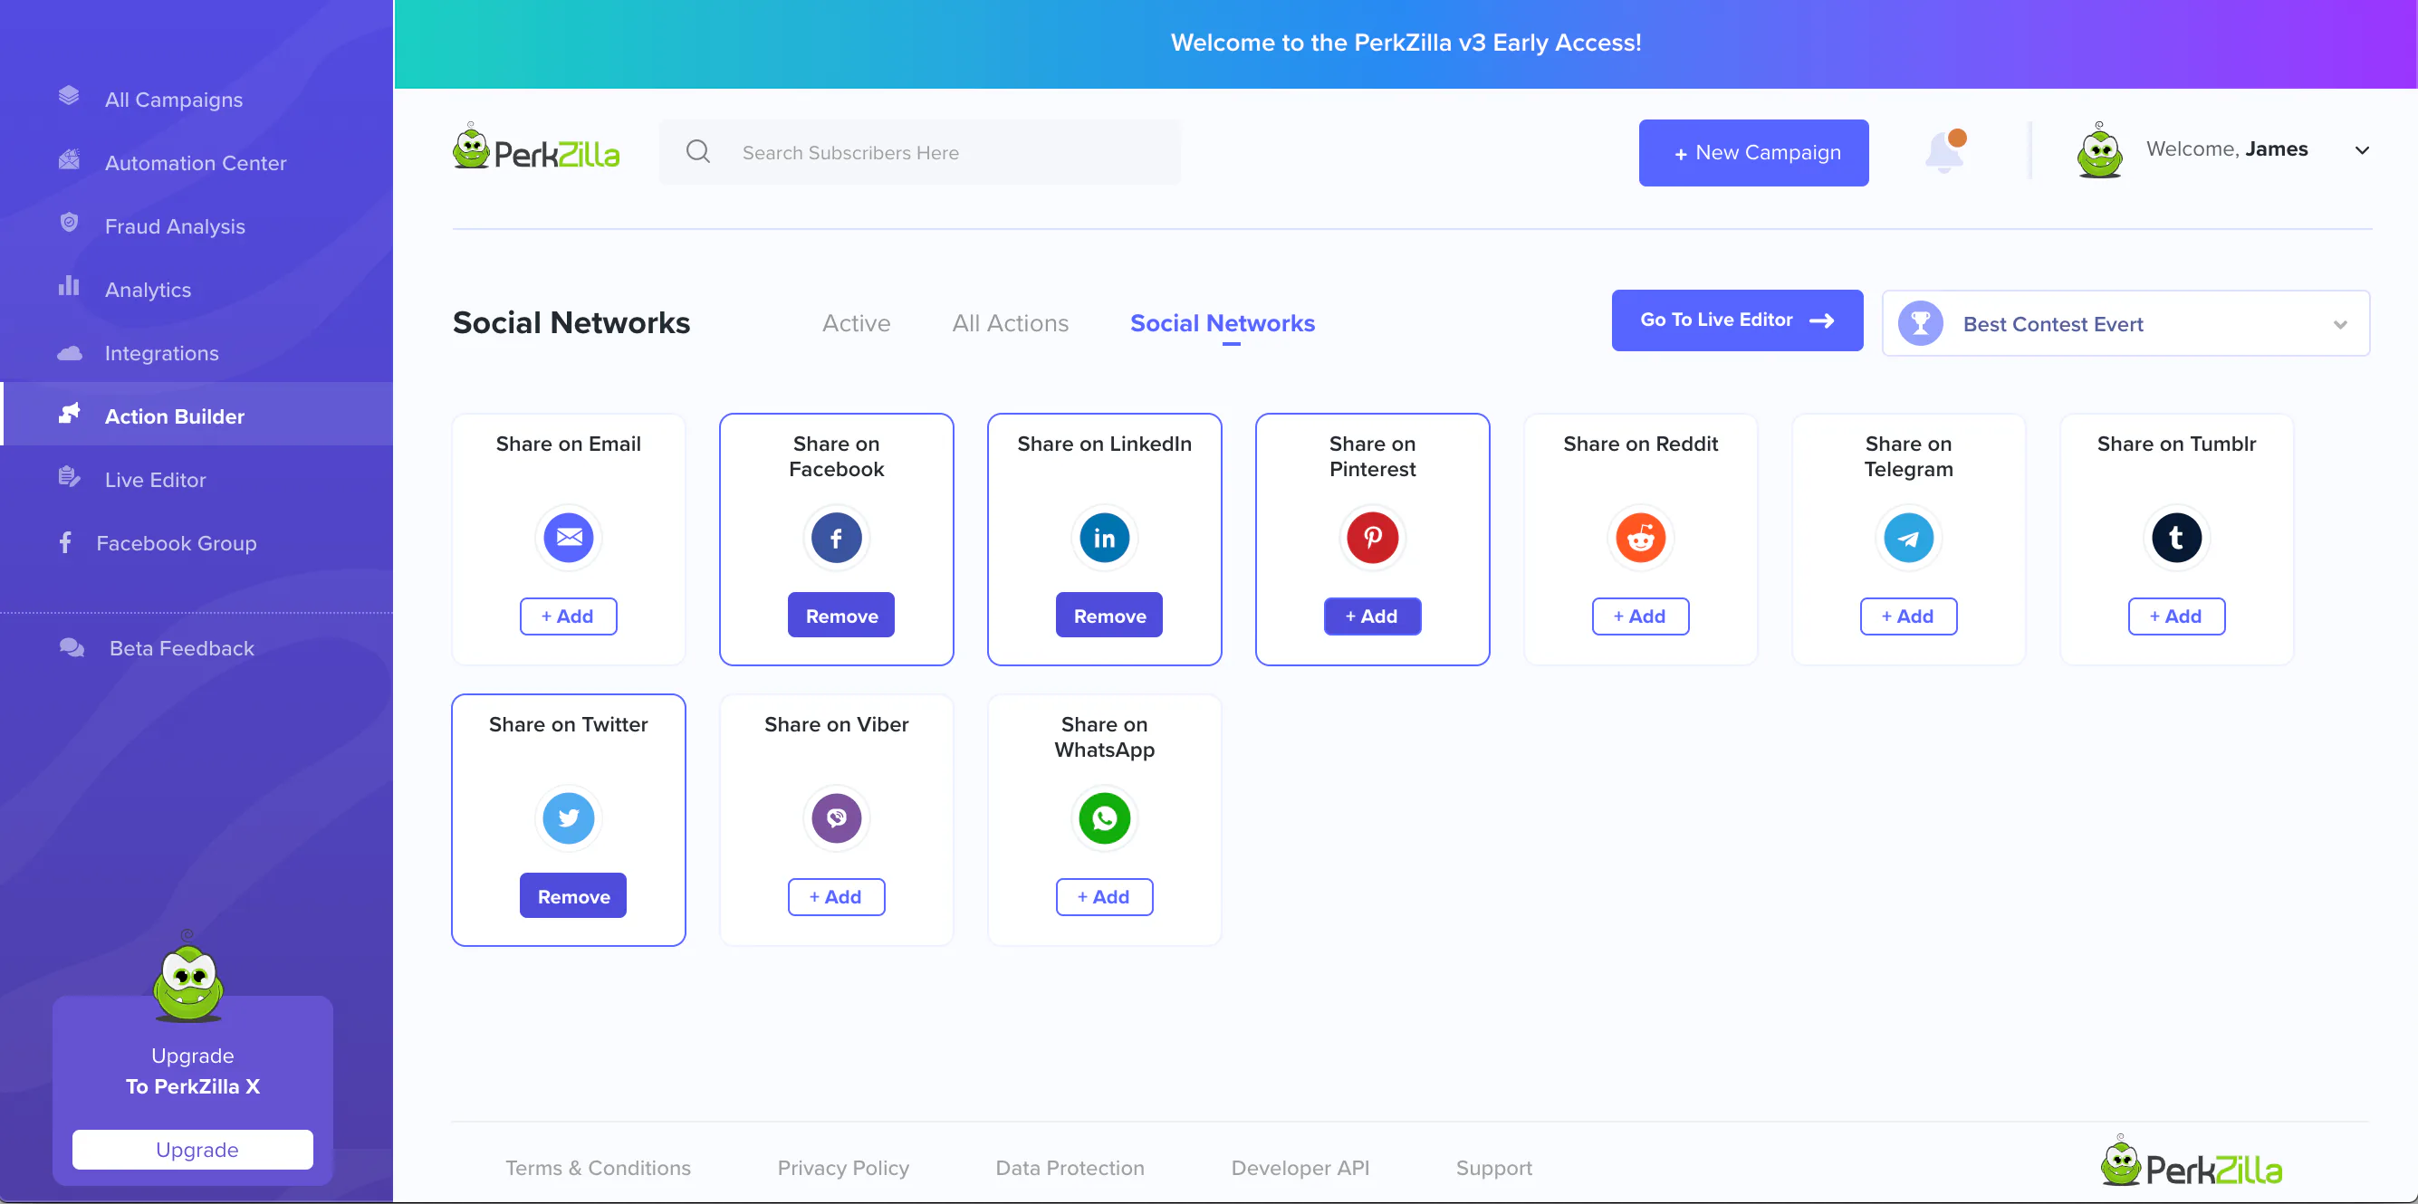Click the Live Editor sidebar icon

point(69,477)
